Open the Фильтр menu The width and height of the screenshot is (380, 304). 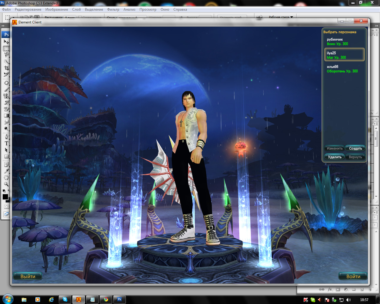(x=113, y=9)
